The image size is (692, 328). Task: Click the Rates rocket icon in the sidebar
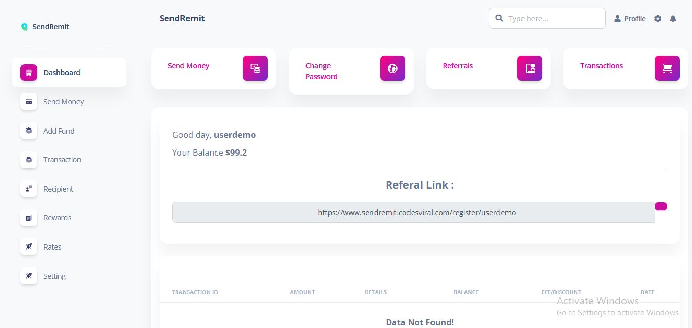coord(29,247)
